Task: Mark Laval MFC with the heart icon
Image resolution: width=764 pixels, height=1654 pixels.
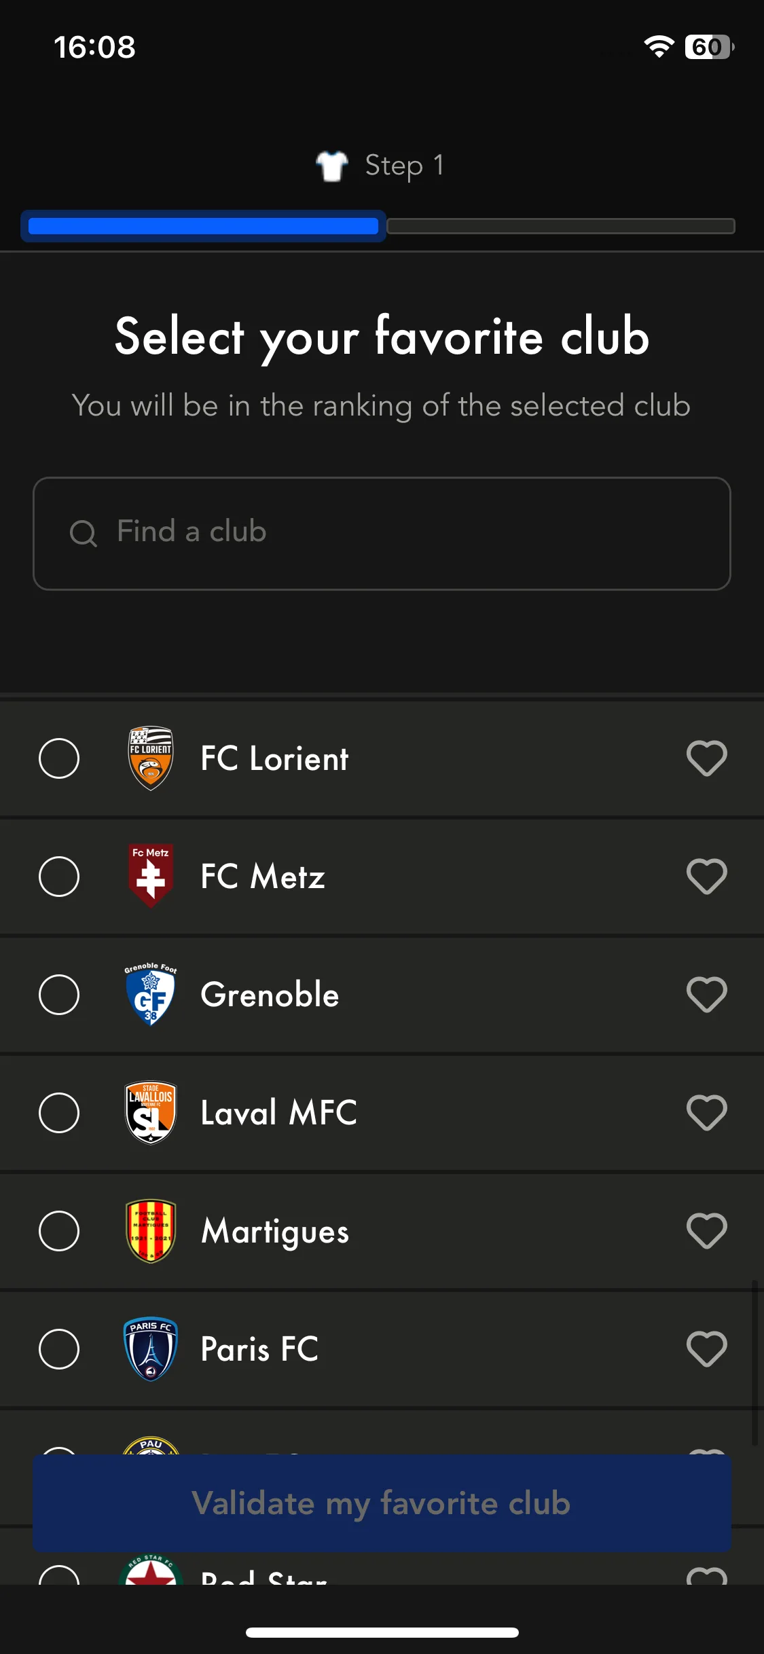Action: pos(706,1112)
